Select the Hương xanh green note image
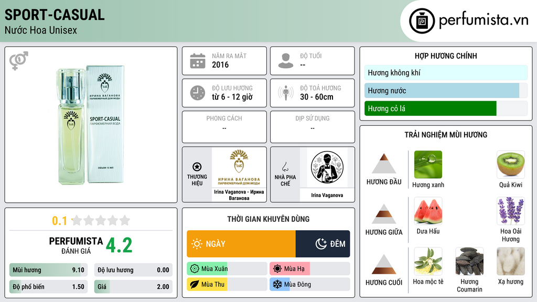537x302 pixels. [x=428, y=165]
